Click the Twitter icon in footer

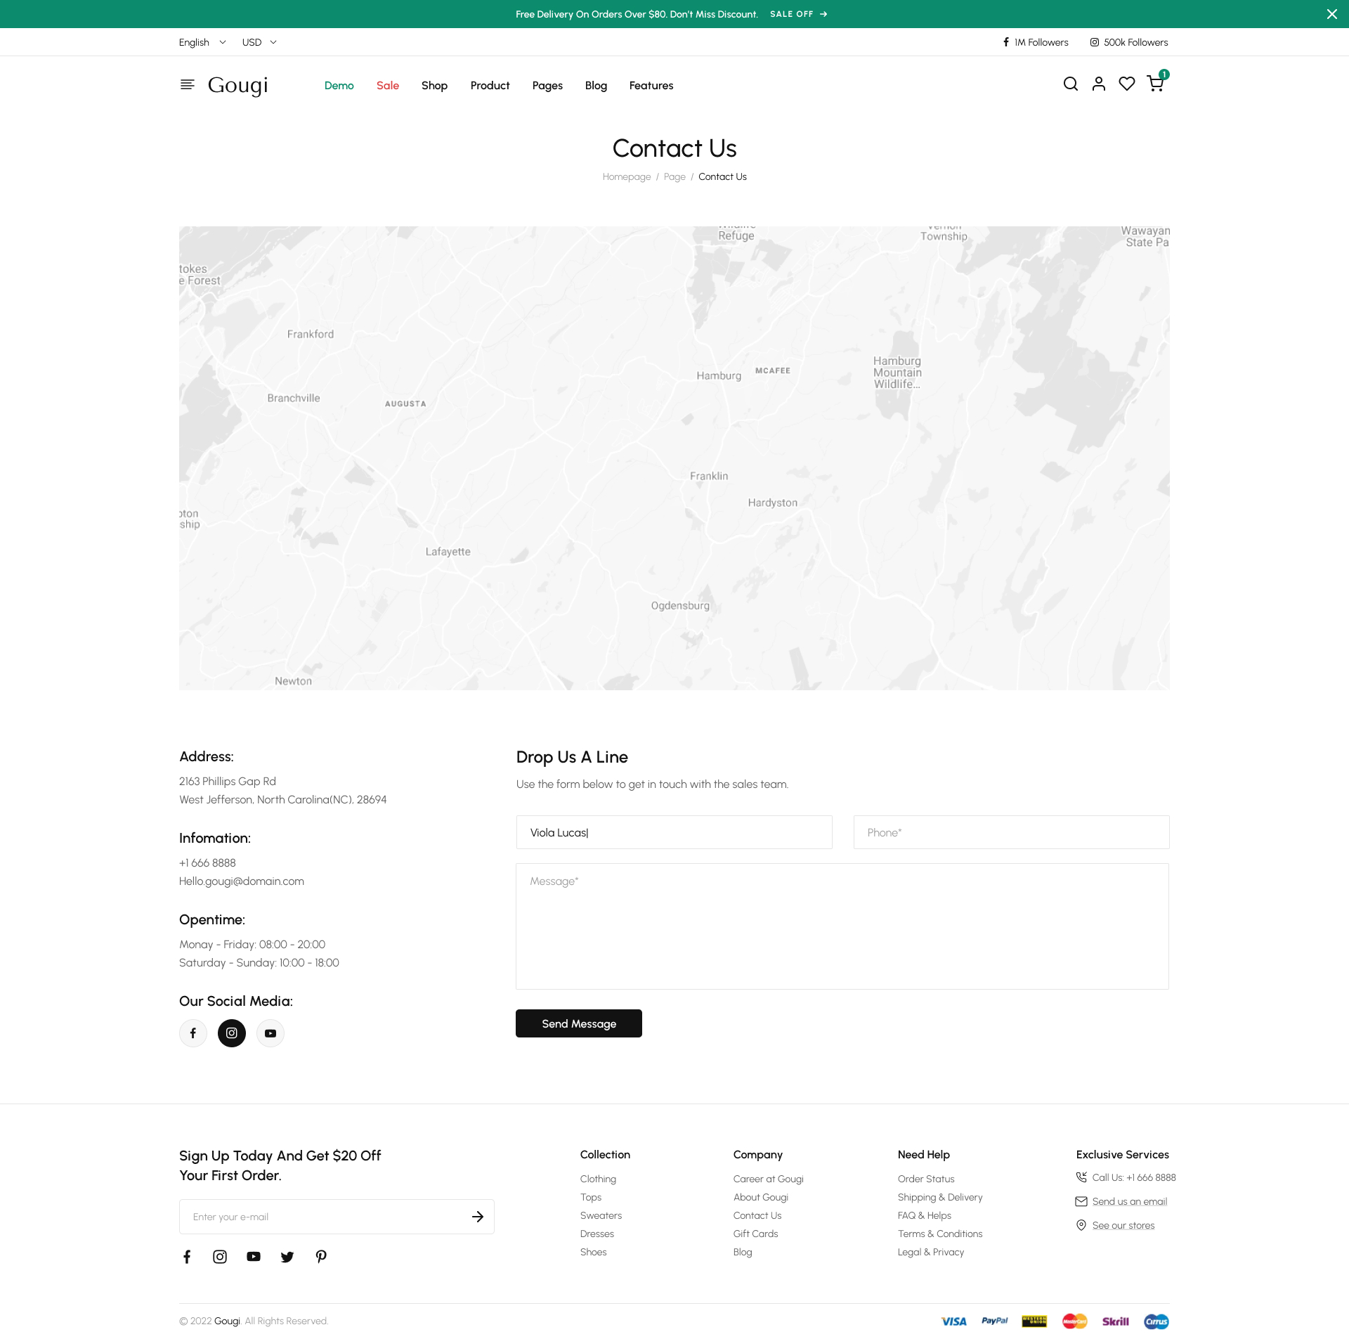point(287,1257)
